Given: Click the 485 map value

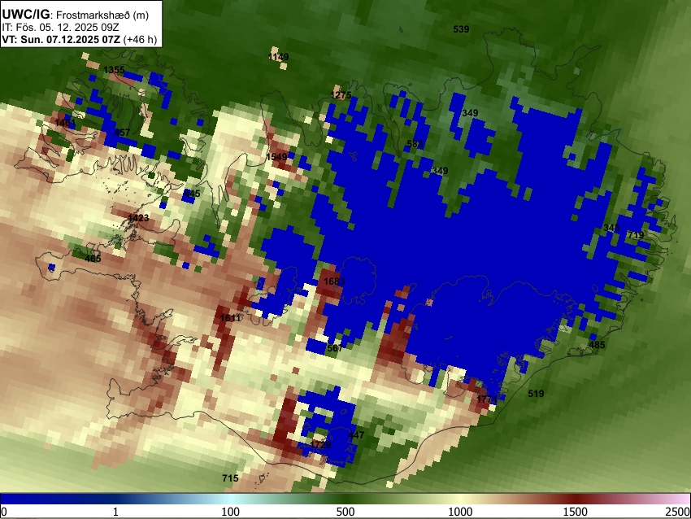Looking at the screenshot, I should click(598, 345).
